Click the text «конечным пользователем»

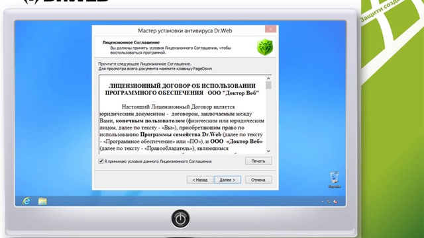point(150,120)
